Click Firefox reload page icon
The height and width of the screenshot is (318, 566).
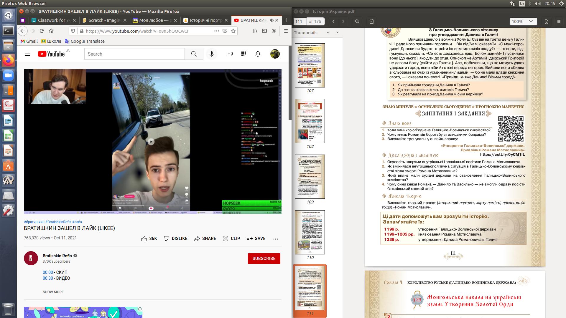click(x=42, y=31)
